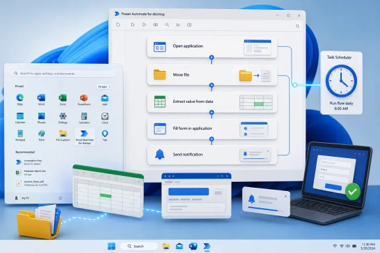Click the Recommended section heading
Screen dimensions: 380x253
point(25,152)
